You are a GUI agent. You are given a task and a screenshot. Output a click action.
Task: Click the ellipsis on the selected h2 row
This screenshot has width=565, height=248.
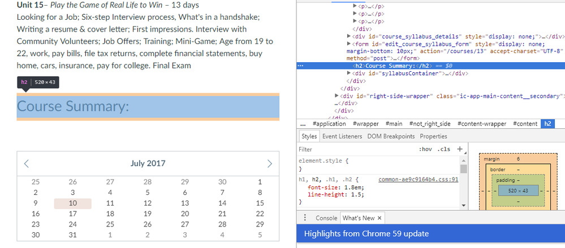300,66
